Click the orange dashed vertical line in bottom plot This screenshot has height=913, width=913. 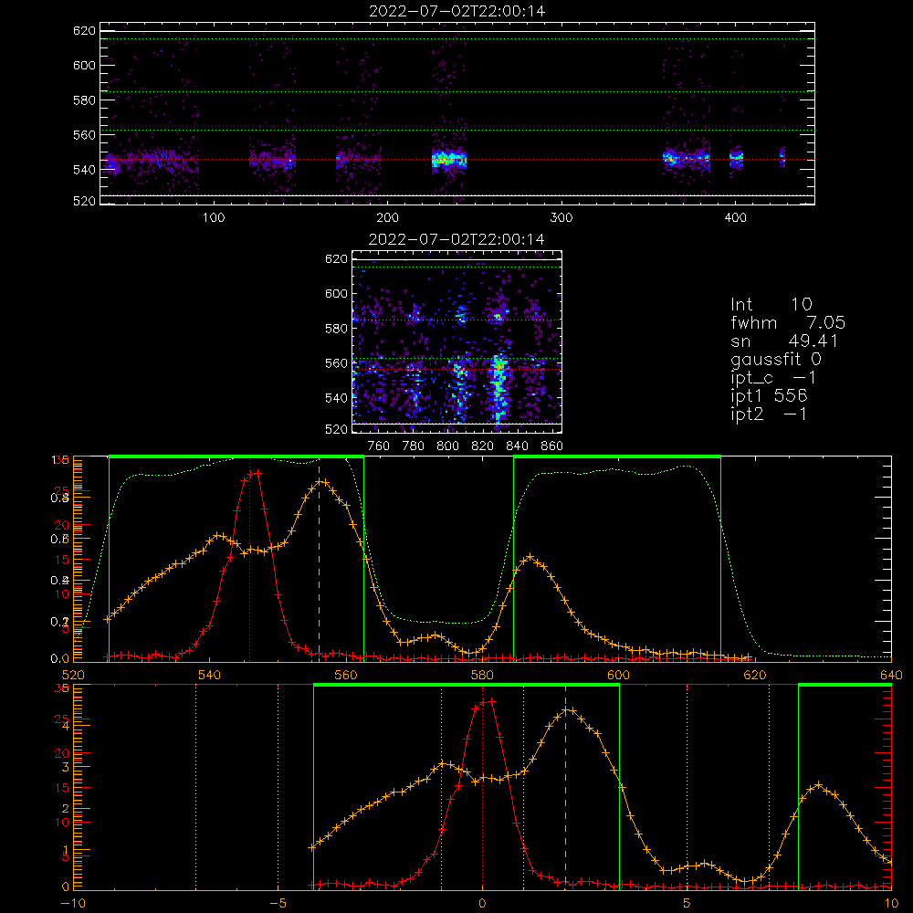pyautogui.click(x=565, y=787)
